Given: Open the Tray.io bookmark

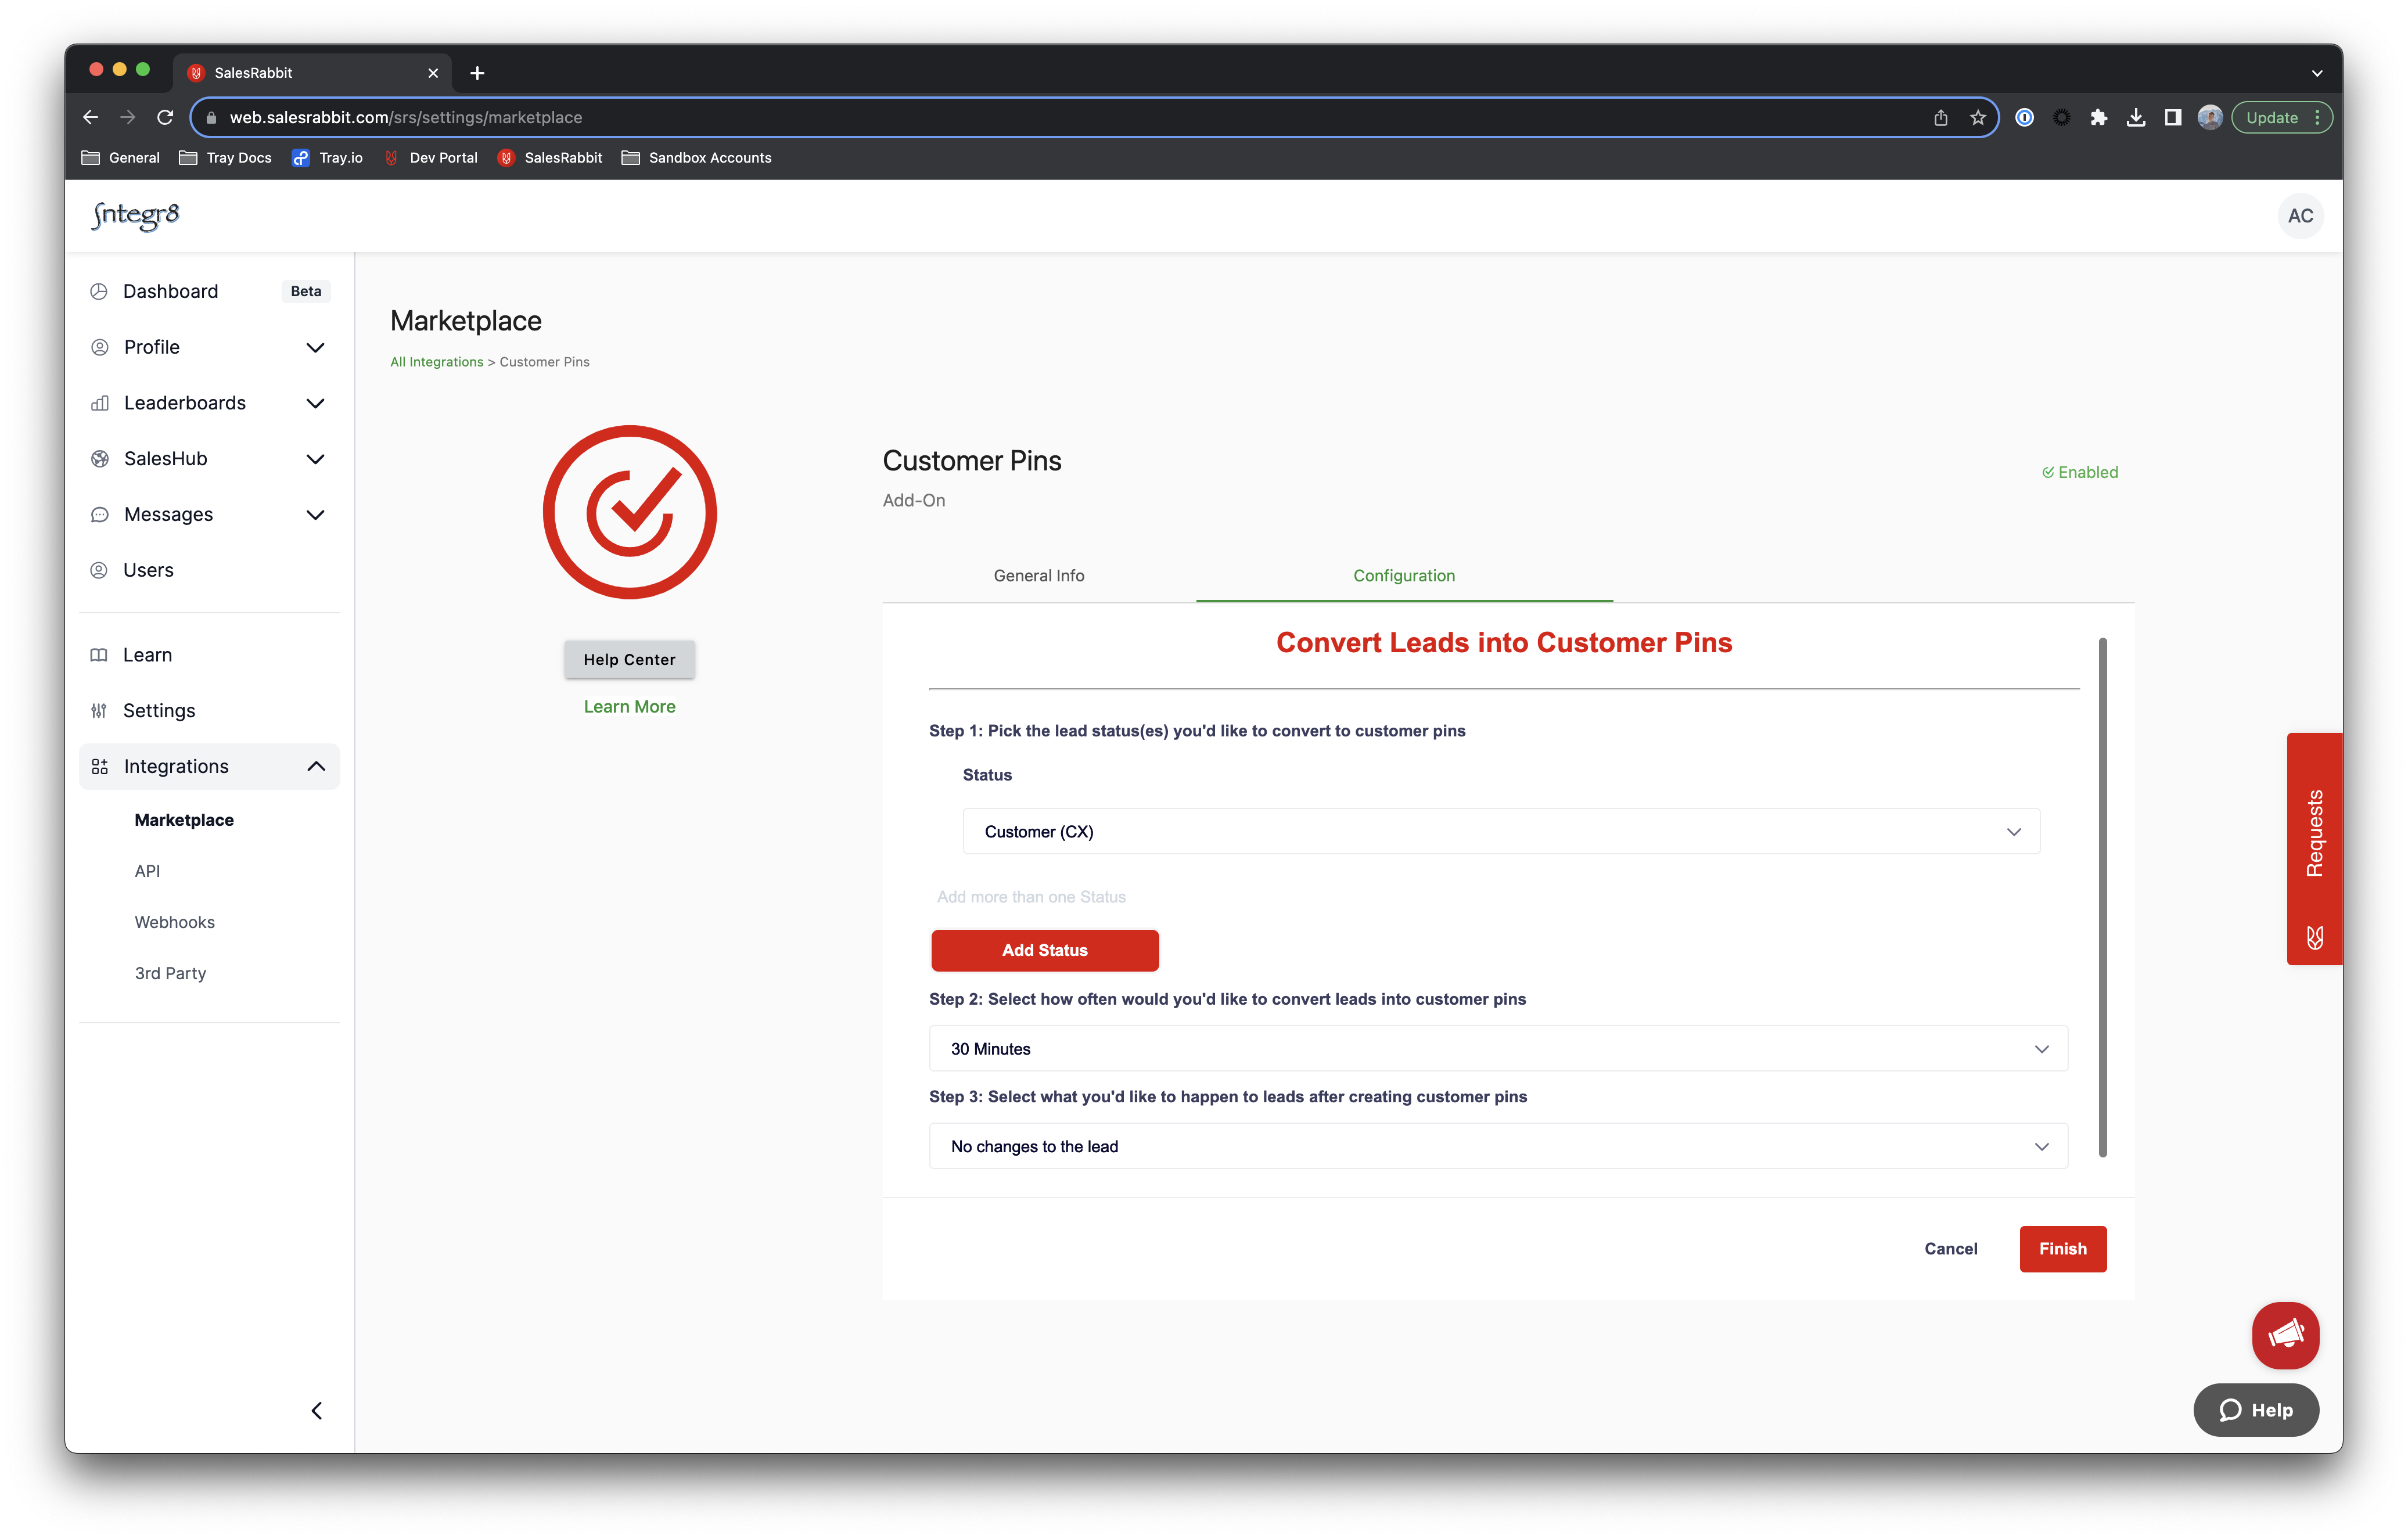Looking at the screenshot, I should click(x=327, y=157).
